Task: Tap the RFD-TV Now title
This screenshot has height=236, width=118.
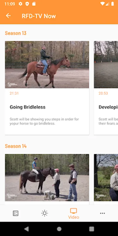Action: pos(39,16)
